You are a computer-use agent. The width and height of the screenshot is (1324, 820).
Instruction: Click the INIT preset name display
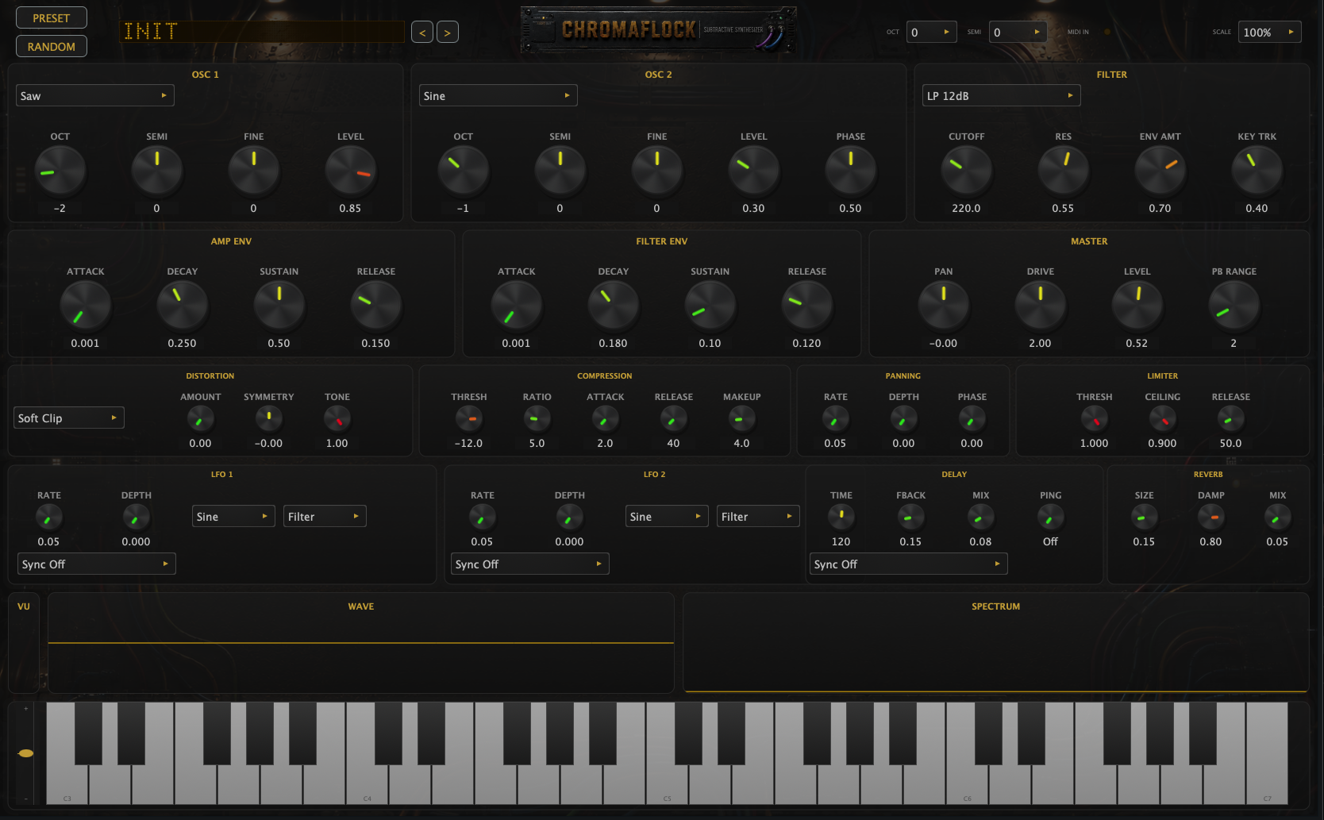pyautogui.click(x=262, y=31)
